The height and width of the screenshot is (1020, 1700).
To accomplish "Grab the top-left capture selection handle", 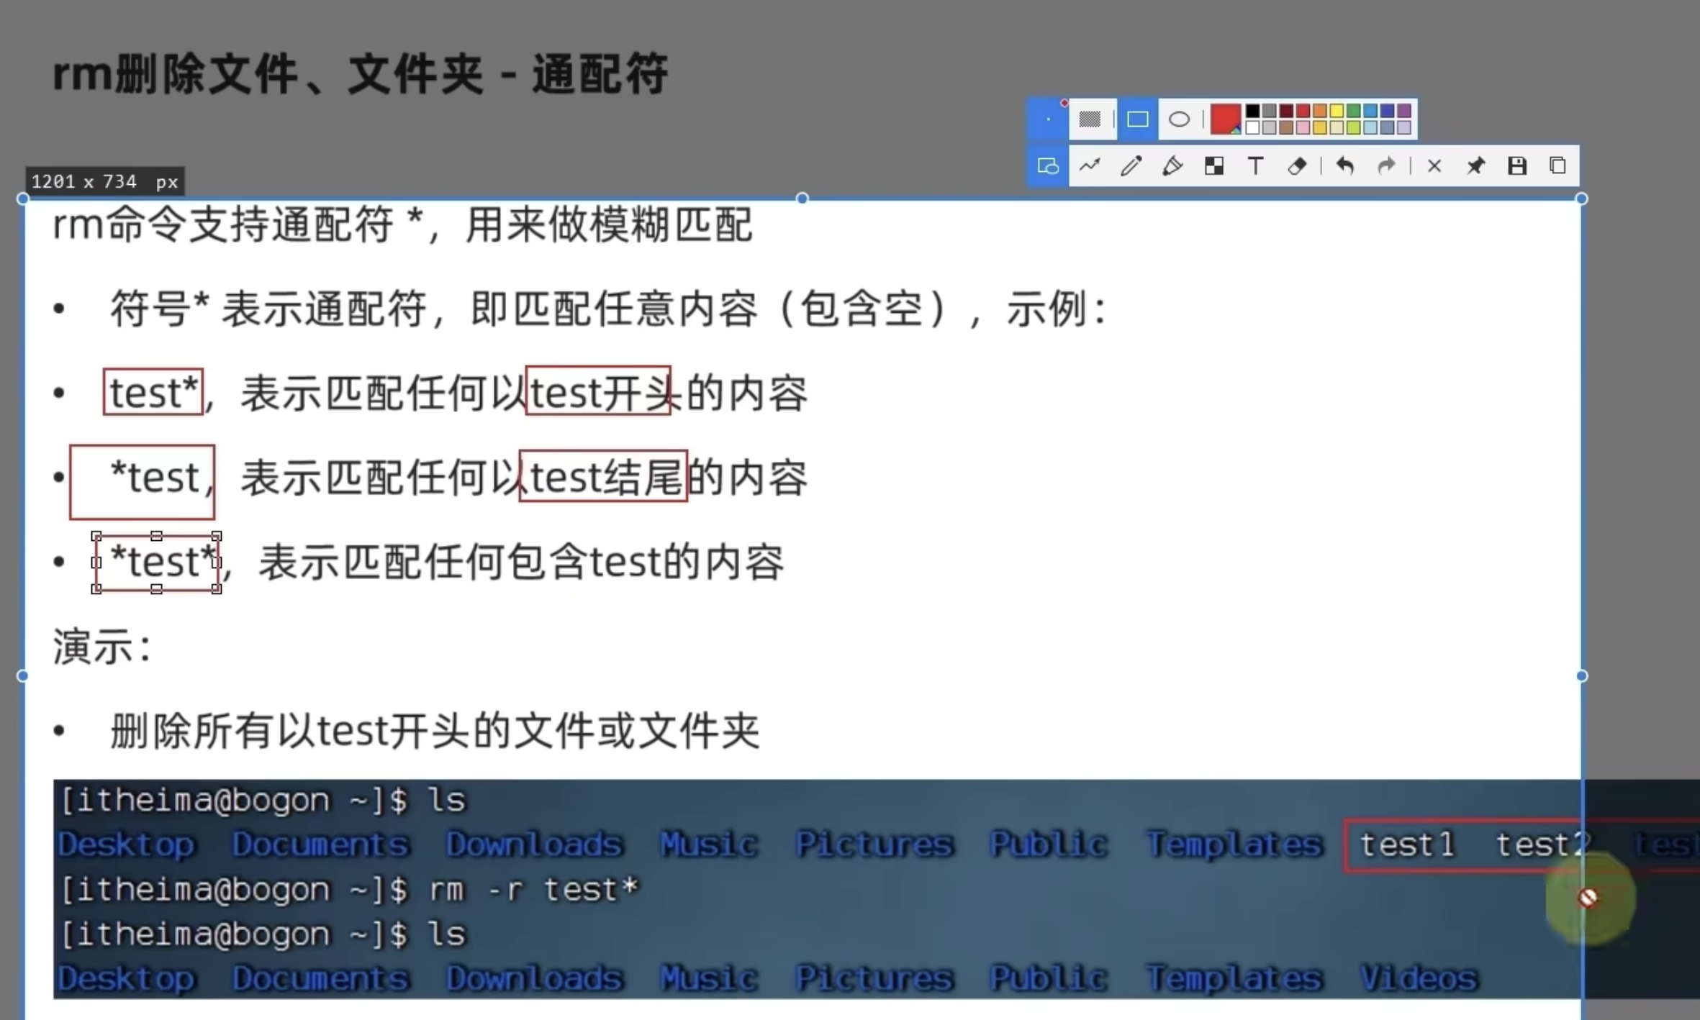I will point(23,199).
